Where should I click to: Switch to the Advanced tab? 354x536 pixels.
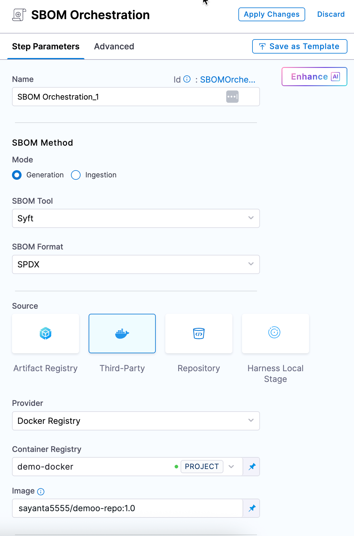pyautogui.click(x=114, y=47)
